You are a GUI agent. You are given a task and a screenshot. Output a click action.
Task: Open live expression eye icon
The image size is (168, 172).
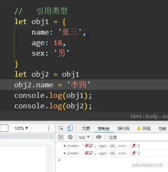click(99, 137)
